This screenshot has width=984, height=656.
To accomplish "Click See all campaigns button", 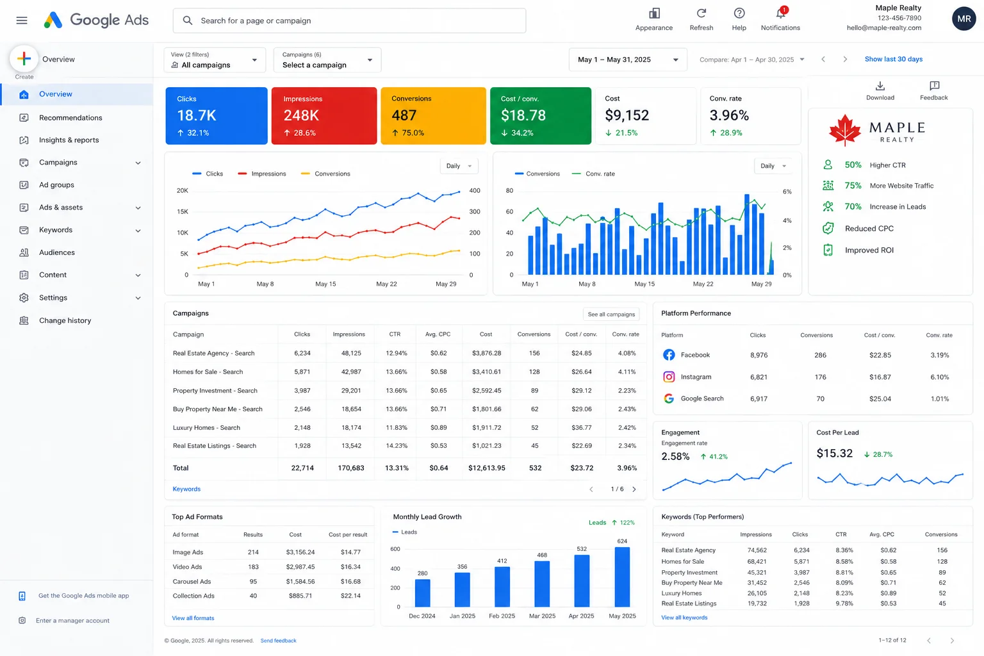I will pos(611,314).
